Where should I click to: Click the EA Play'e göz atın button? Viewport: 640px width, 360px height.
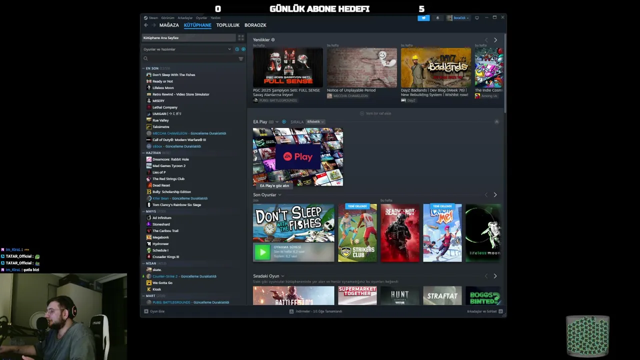pyautogui.click(x=274, y=185)
